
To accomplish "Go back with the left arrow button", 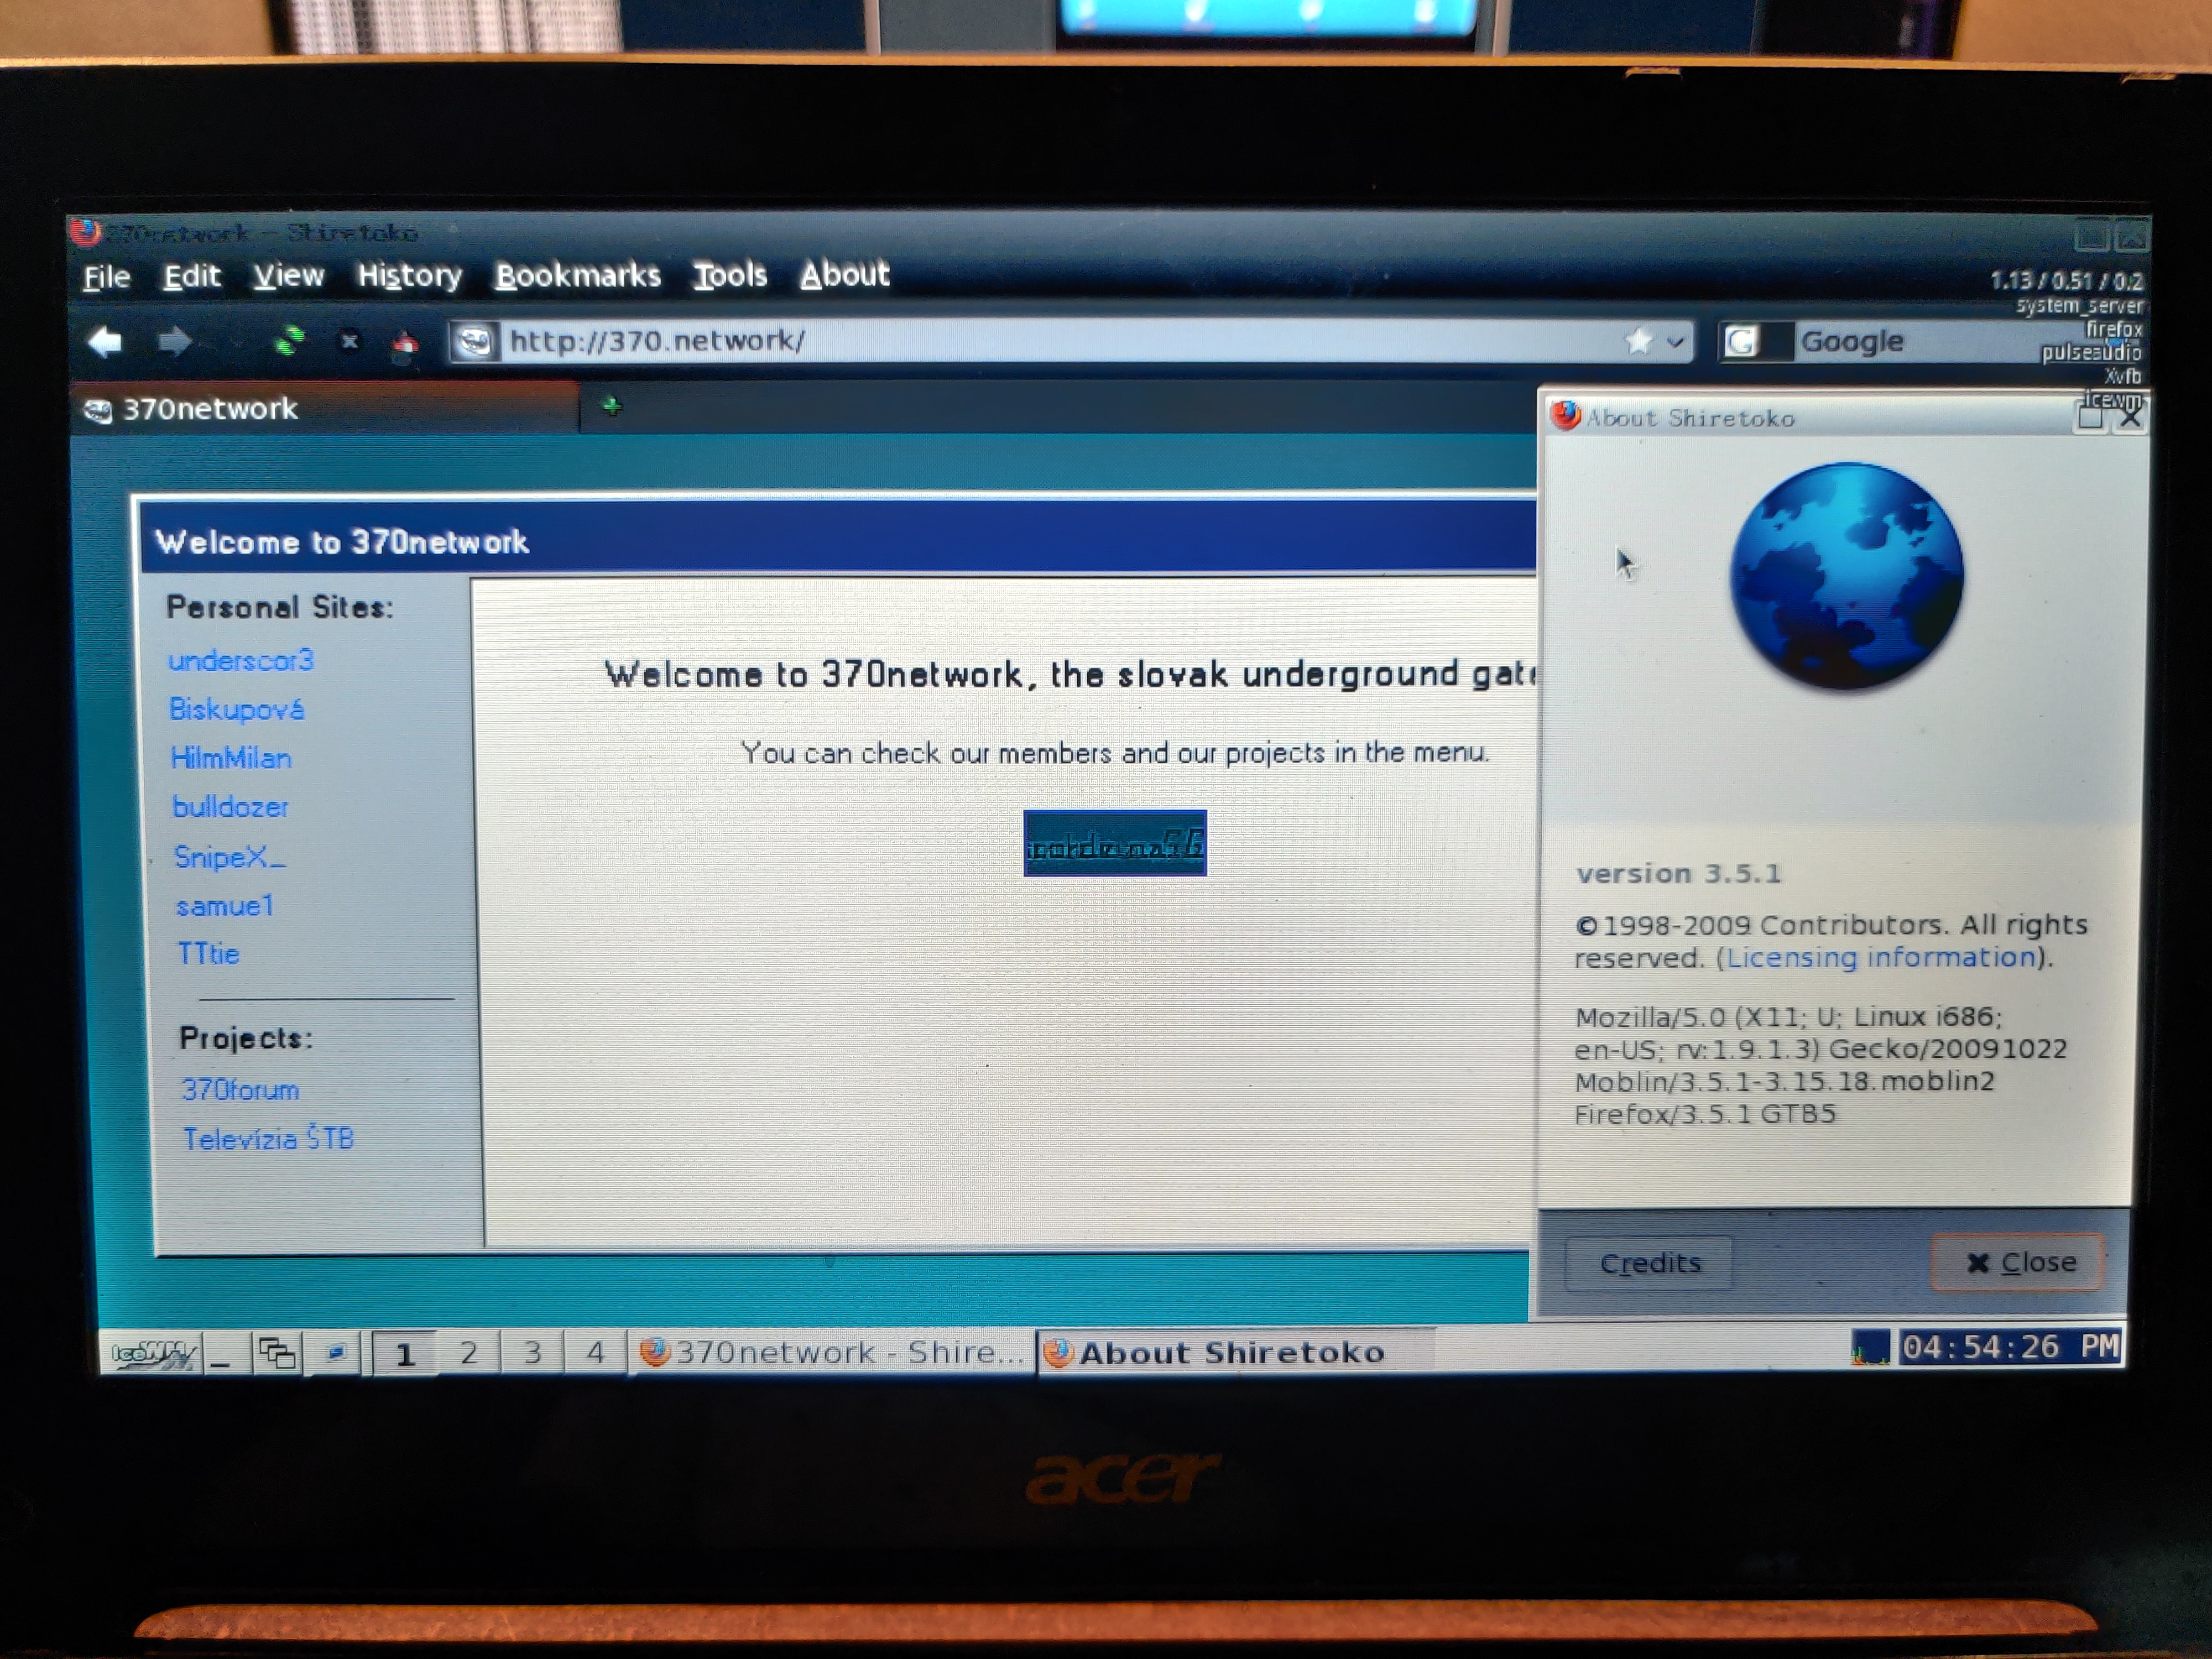I will pyautogui.click(x=104, y=343).
